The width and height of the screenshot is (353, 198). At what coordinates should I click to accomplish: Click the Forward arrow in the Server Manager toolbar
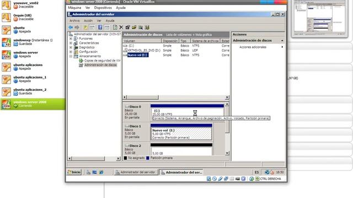[x=77, y=28]
